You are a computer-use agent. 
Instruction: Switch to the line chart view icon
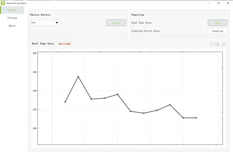click(217, 44)
